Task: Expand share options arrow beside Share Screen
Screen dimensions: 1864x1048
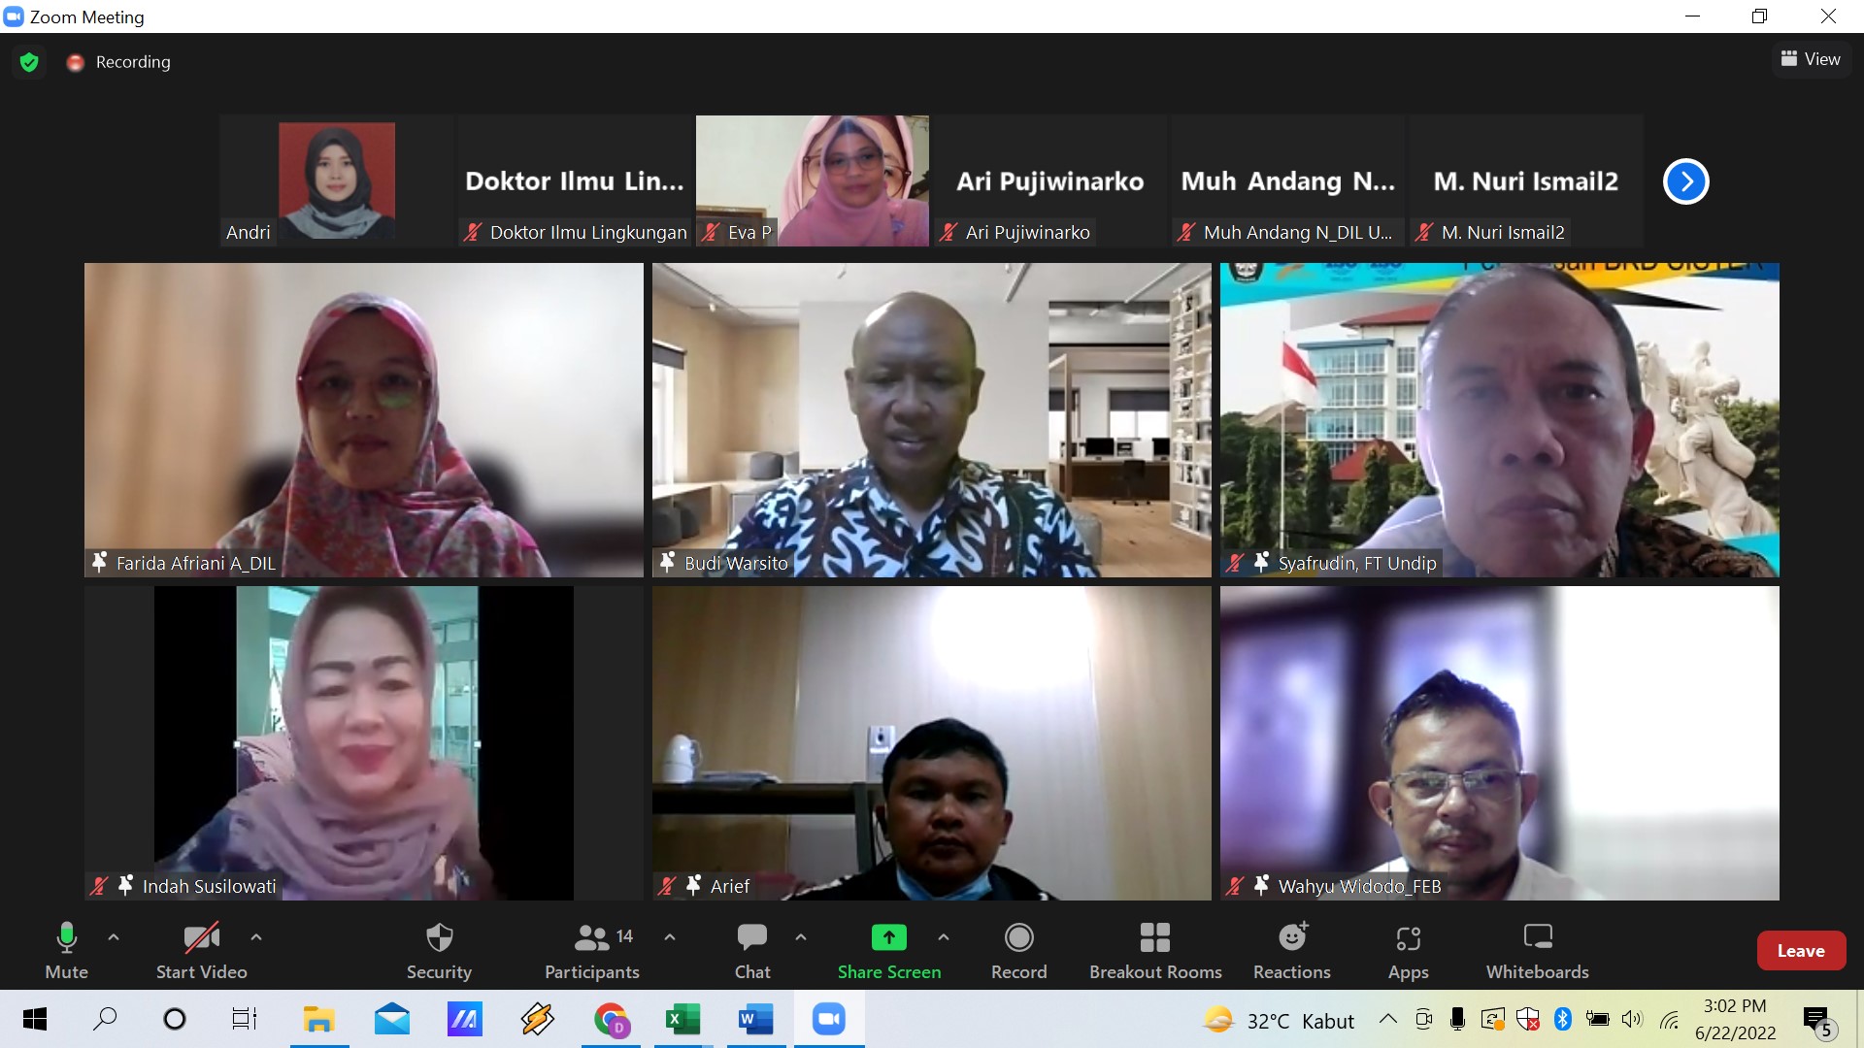Action: (x=944, y=937)
